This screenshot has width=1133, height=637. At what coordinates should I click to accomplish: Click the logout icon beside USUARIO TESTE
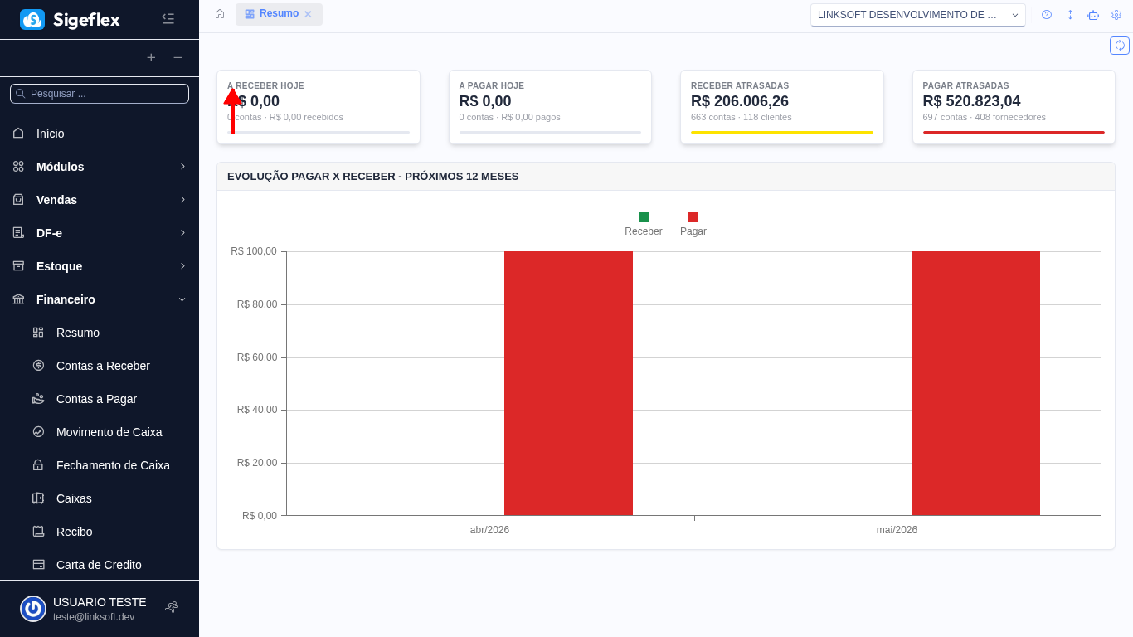click(x=172, y=608)
